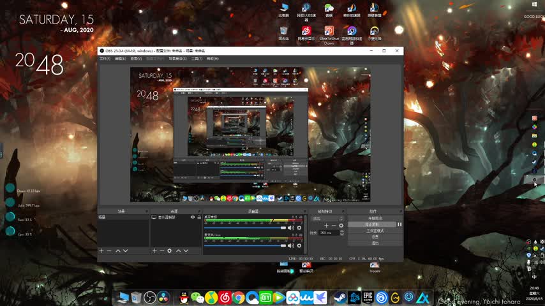Open NetEase Cloud Music in the dock
The height and width of the screenshot is (306, 545).
(x=225, y=298)
